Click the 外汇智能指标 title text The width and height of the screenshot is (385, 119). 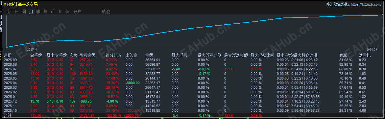338,4
